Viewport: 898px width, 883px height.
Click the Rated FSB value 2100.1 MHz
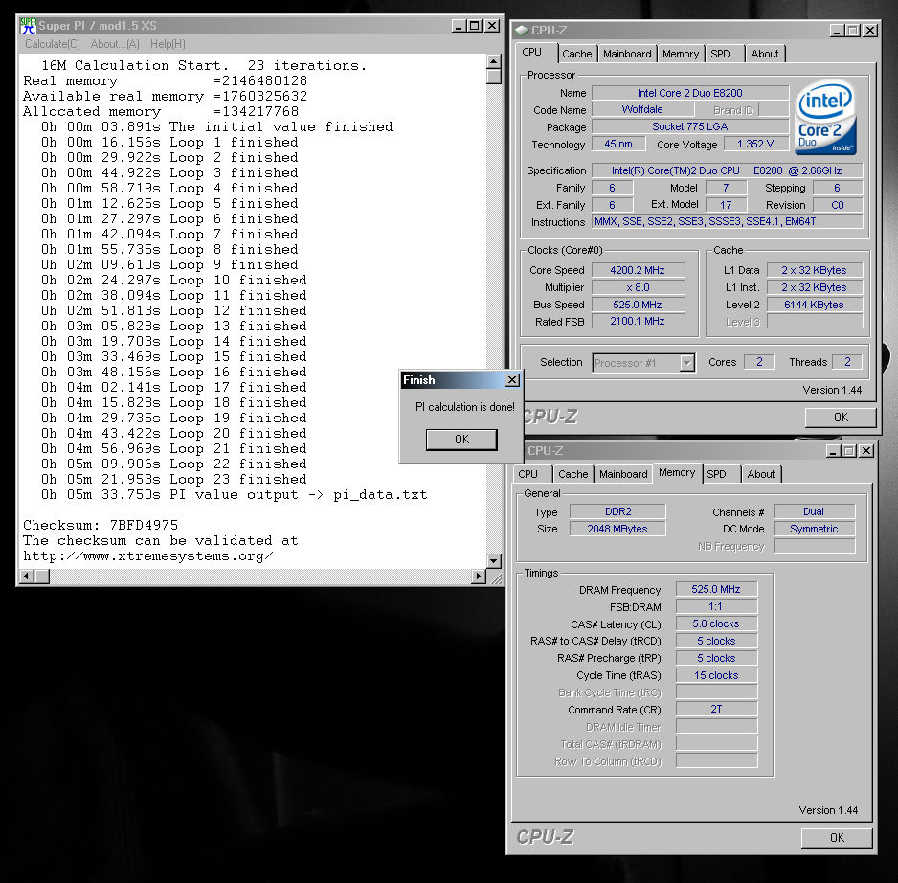(x=638, y=322)
